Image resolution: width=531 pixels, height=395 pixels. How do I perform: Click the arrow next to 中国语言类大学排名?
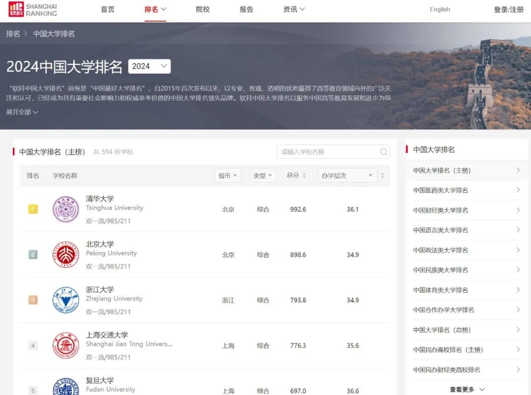pos(518,230)
